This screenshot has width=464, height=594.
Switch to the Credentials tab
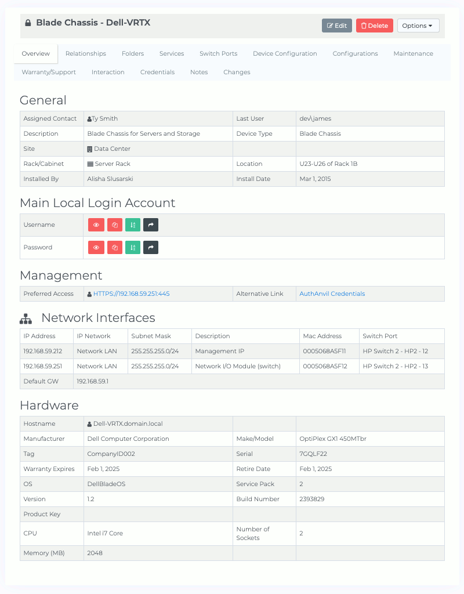pyautogui.click(x=157, y=72)
